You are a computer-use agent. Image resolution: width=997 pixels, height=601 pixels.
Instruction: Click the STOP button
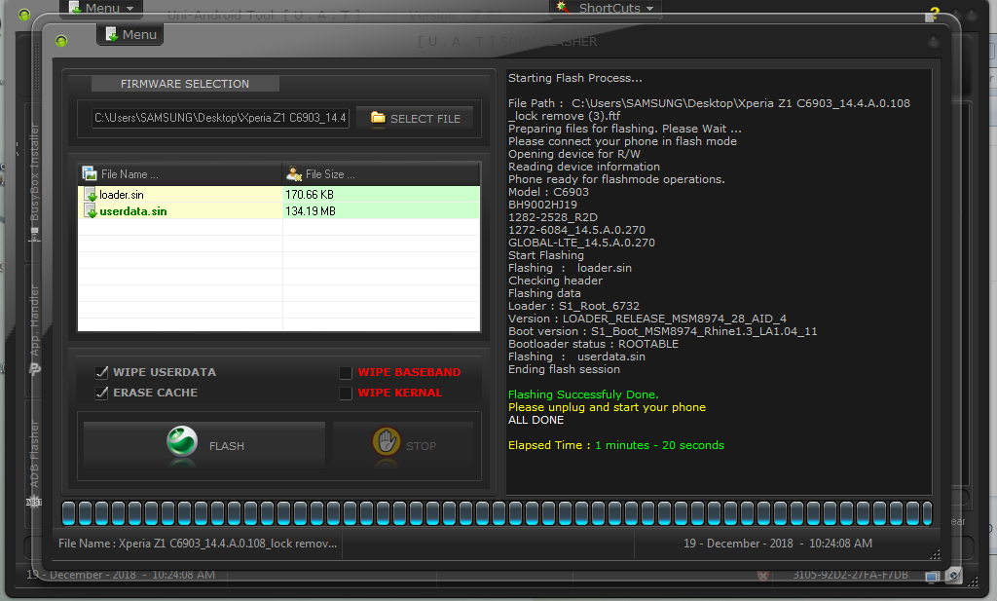[x=403, y=445]
